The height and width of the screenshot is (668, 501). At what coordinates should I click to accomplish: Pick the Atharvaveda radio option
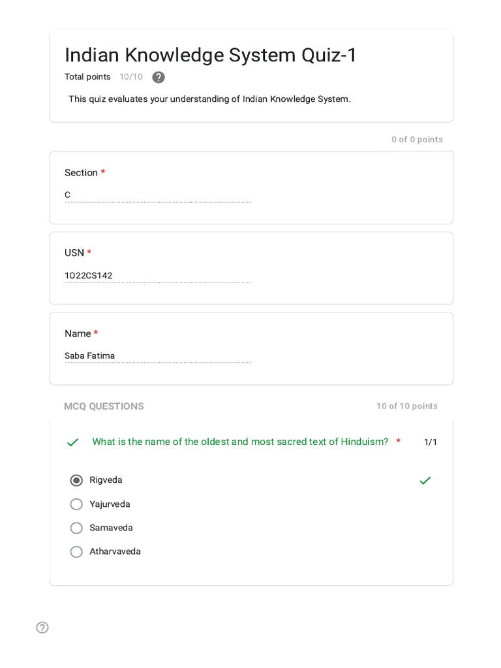76,552
